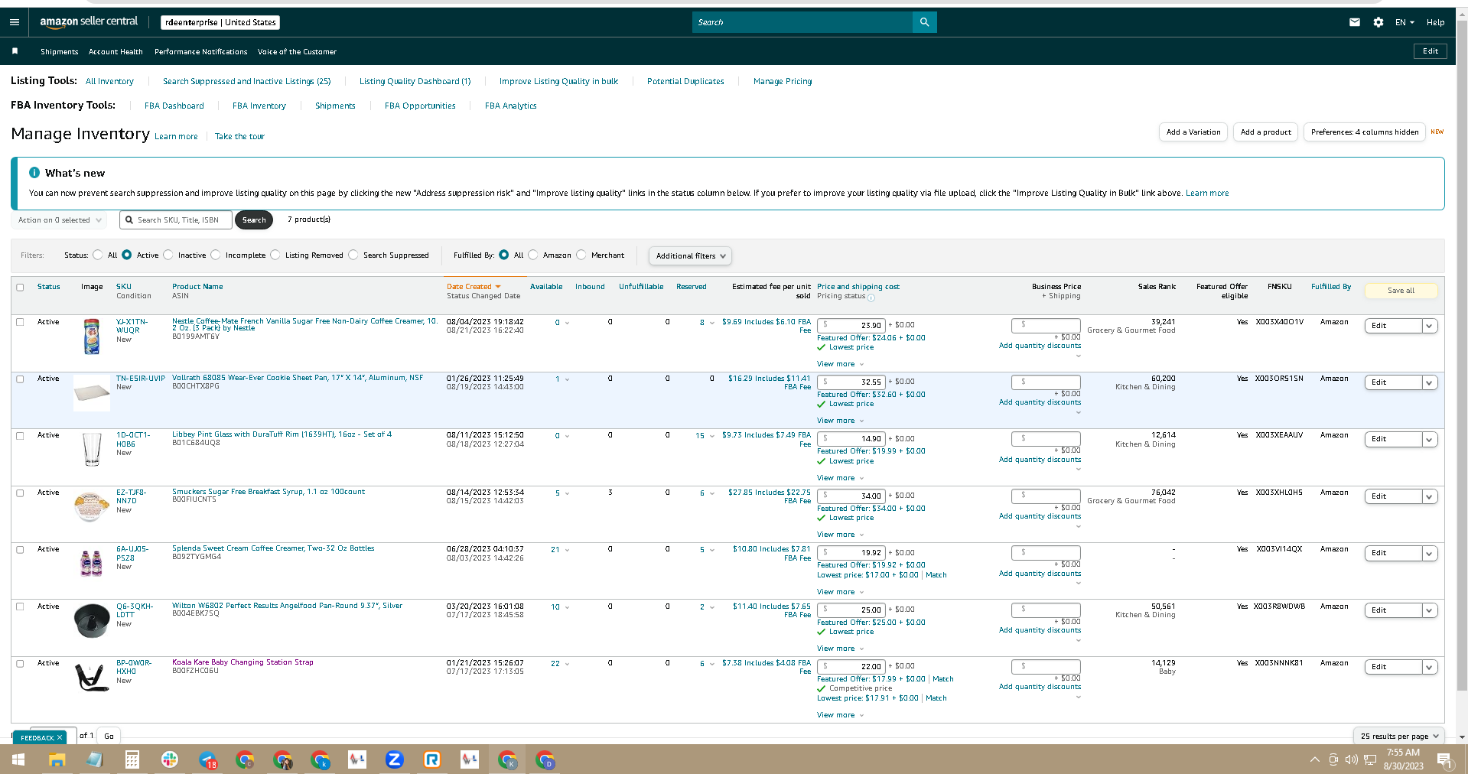Viewport: 1468px width, 774px height.
Task: Select Fulfilled By Amazon radio
Action: pos(533,255)
